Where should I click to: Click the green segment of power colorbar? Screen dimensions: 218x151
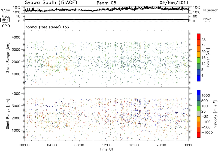pos(199,61)
